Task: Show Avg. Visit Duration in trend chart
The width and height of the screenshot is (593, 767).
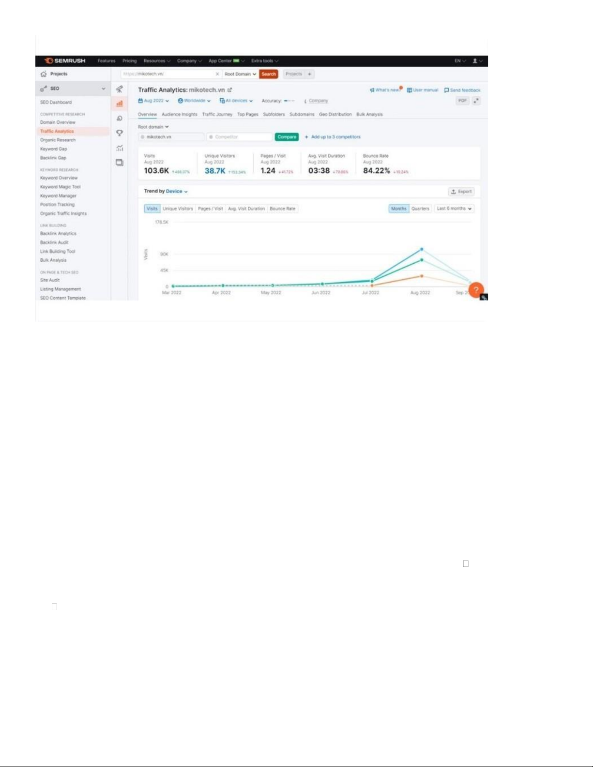Action: tap(246, 209)
